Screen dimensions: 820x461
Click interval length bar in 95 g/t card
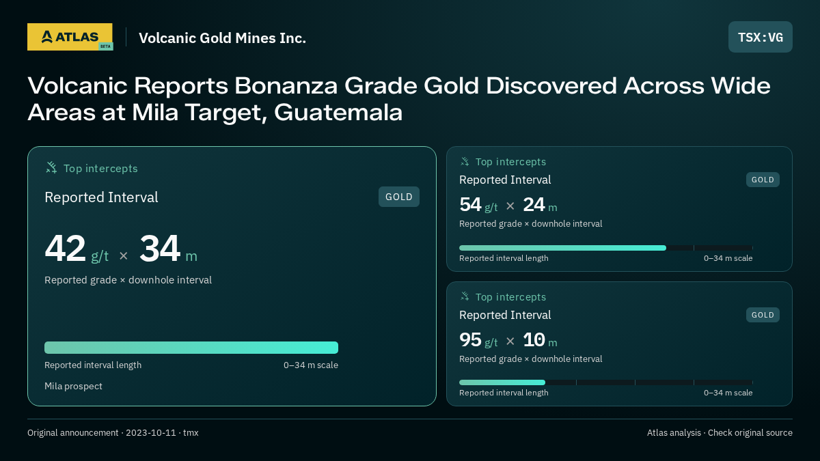click(606, 382)
